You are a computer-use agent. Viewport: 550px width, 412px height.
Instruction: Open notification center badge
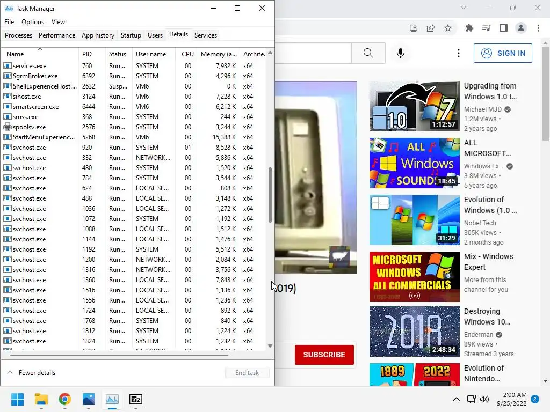(x=535, y=399)
